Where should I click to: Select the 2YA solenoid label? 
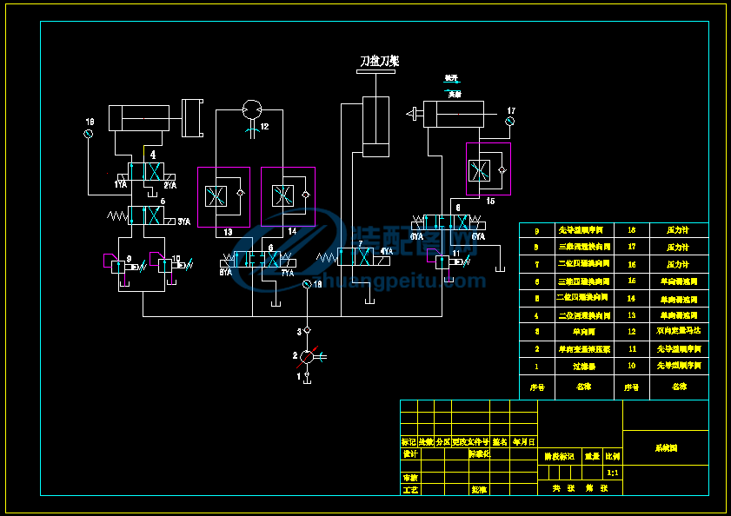click(x=170, y=186)
